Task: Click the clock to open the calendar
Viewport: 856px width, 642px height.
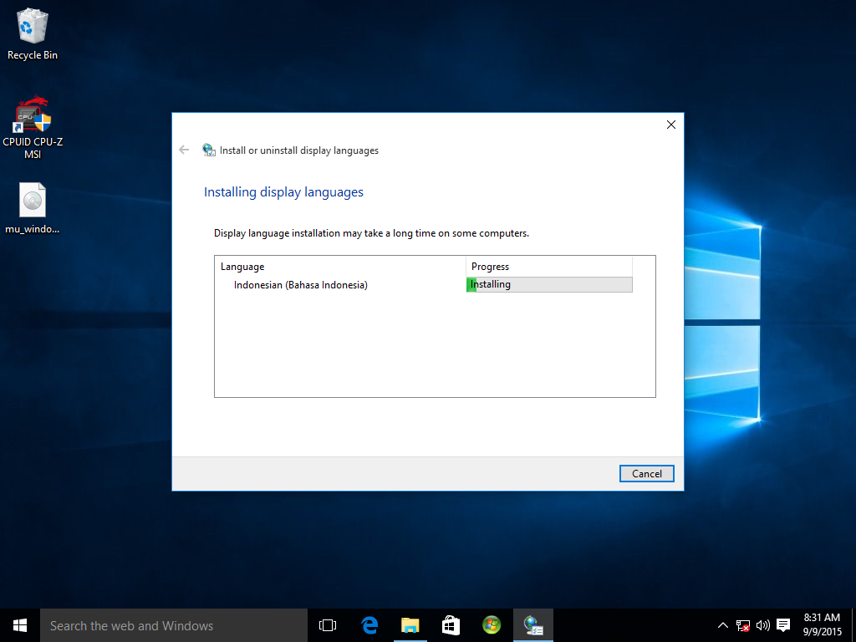Action: [820, 624]
